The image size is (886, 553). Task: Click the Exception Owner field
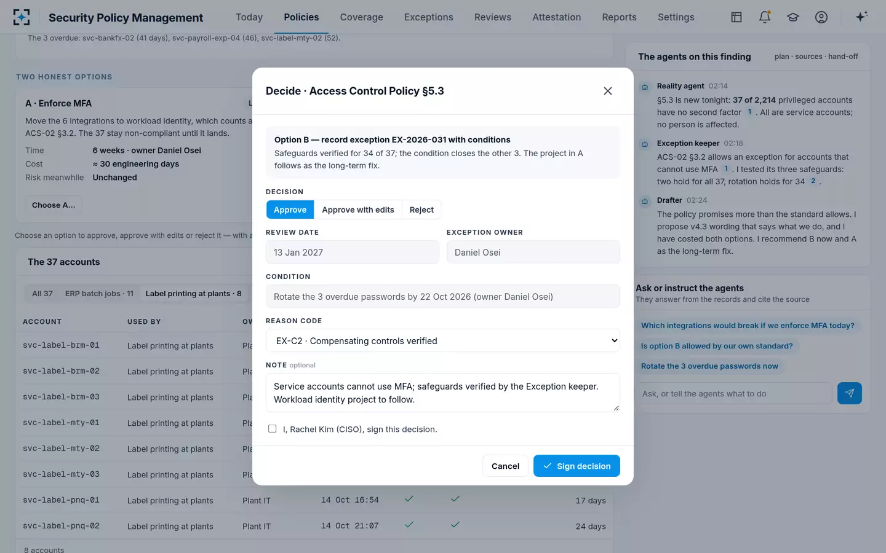[533, 253]
